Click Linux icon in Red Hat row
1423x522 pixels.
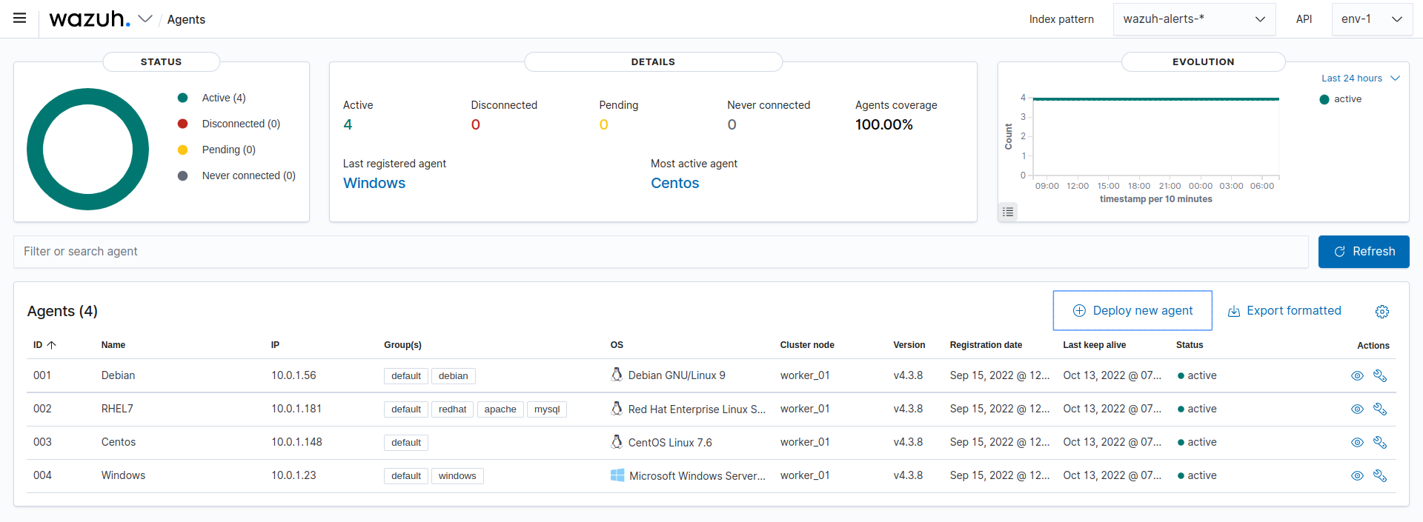[x=617, y=408]
